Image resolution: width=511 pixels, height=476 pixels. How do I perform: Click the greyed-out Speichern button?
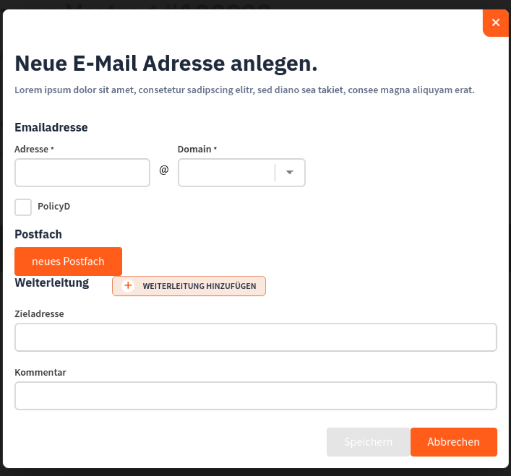pyautogui.click(x=368, y=442)
